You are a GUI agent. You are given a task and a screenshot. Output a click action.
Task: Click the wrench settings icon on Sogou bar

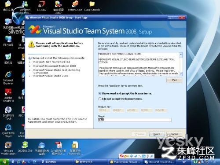click(152, 156)
